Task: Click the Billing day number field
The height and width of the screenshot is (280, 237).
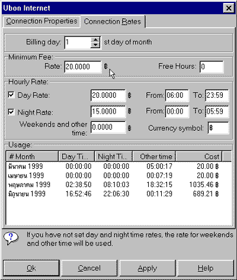Action: click(x=78, y=42)
